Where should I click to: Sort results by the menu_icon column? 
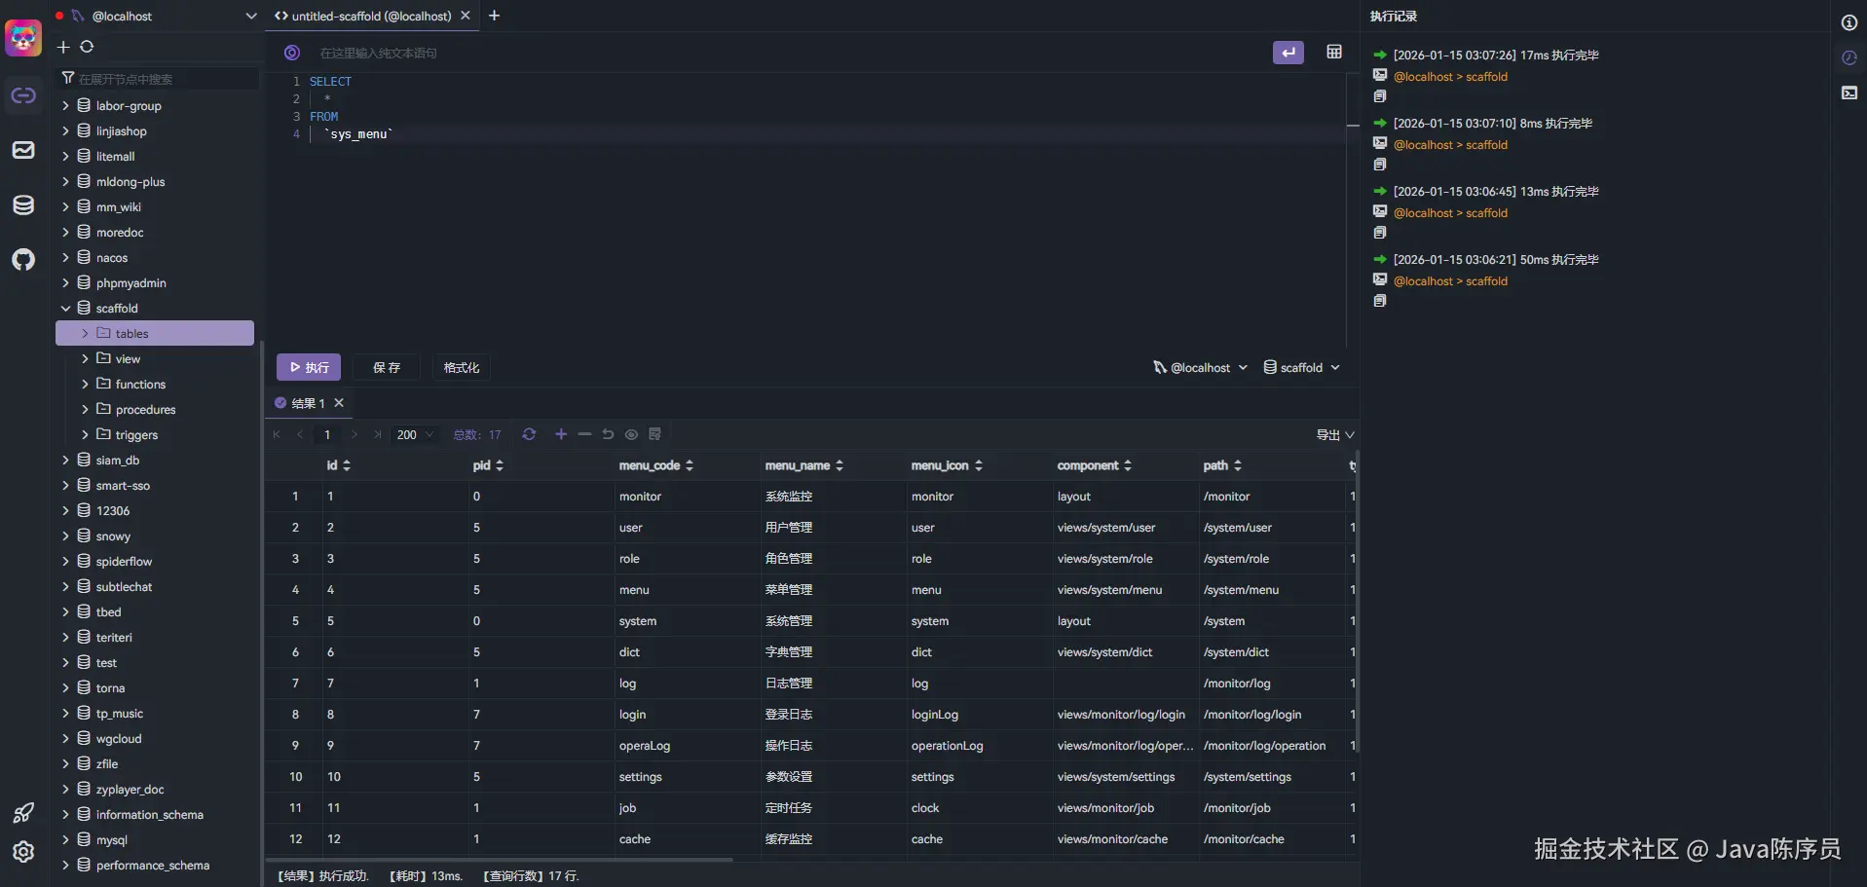[979, 465]
